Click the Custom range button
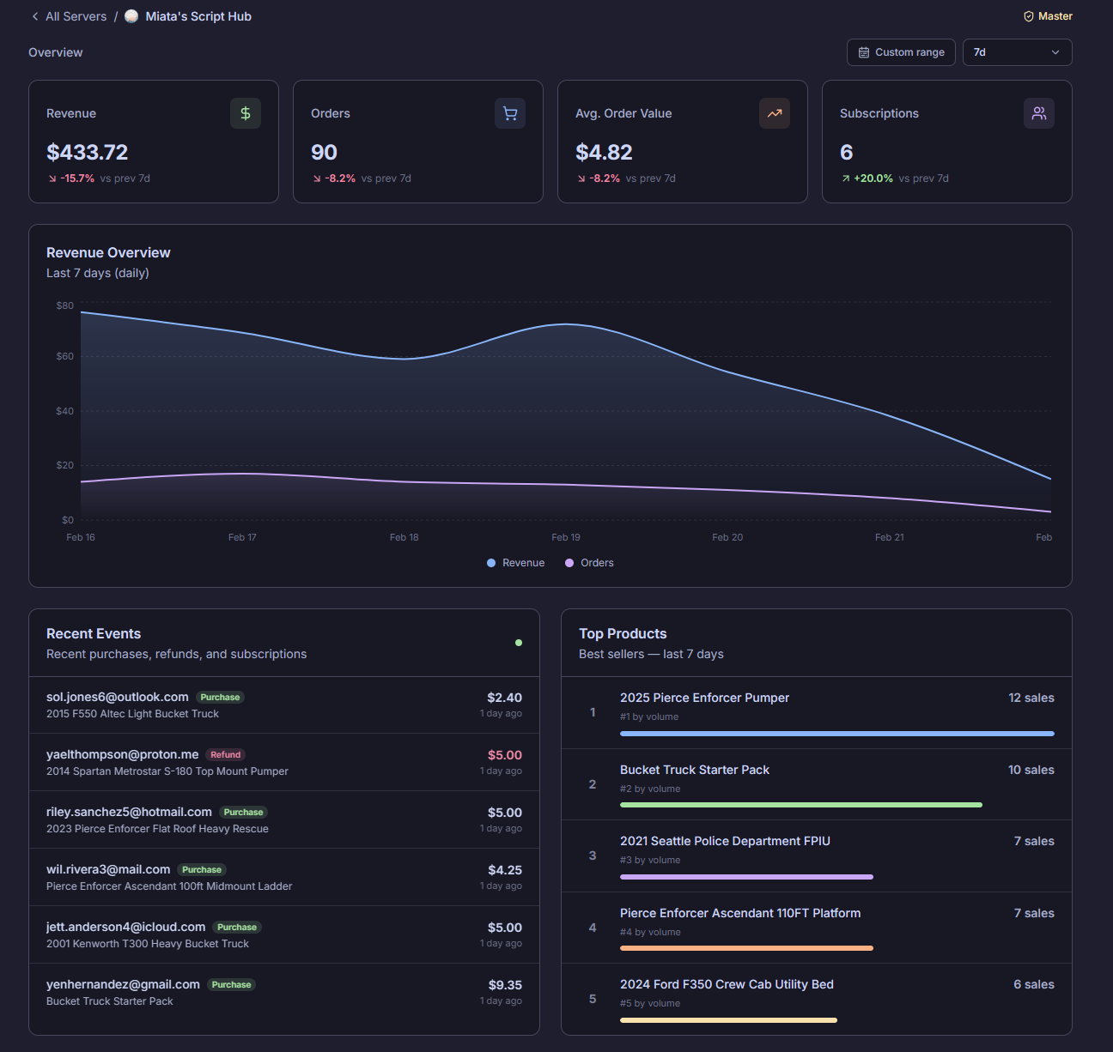This screenshot has height=1052, width=1113. click(901, 51)
